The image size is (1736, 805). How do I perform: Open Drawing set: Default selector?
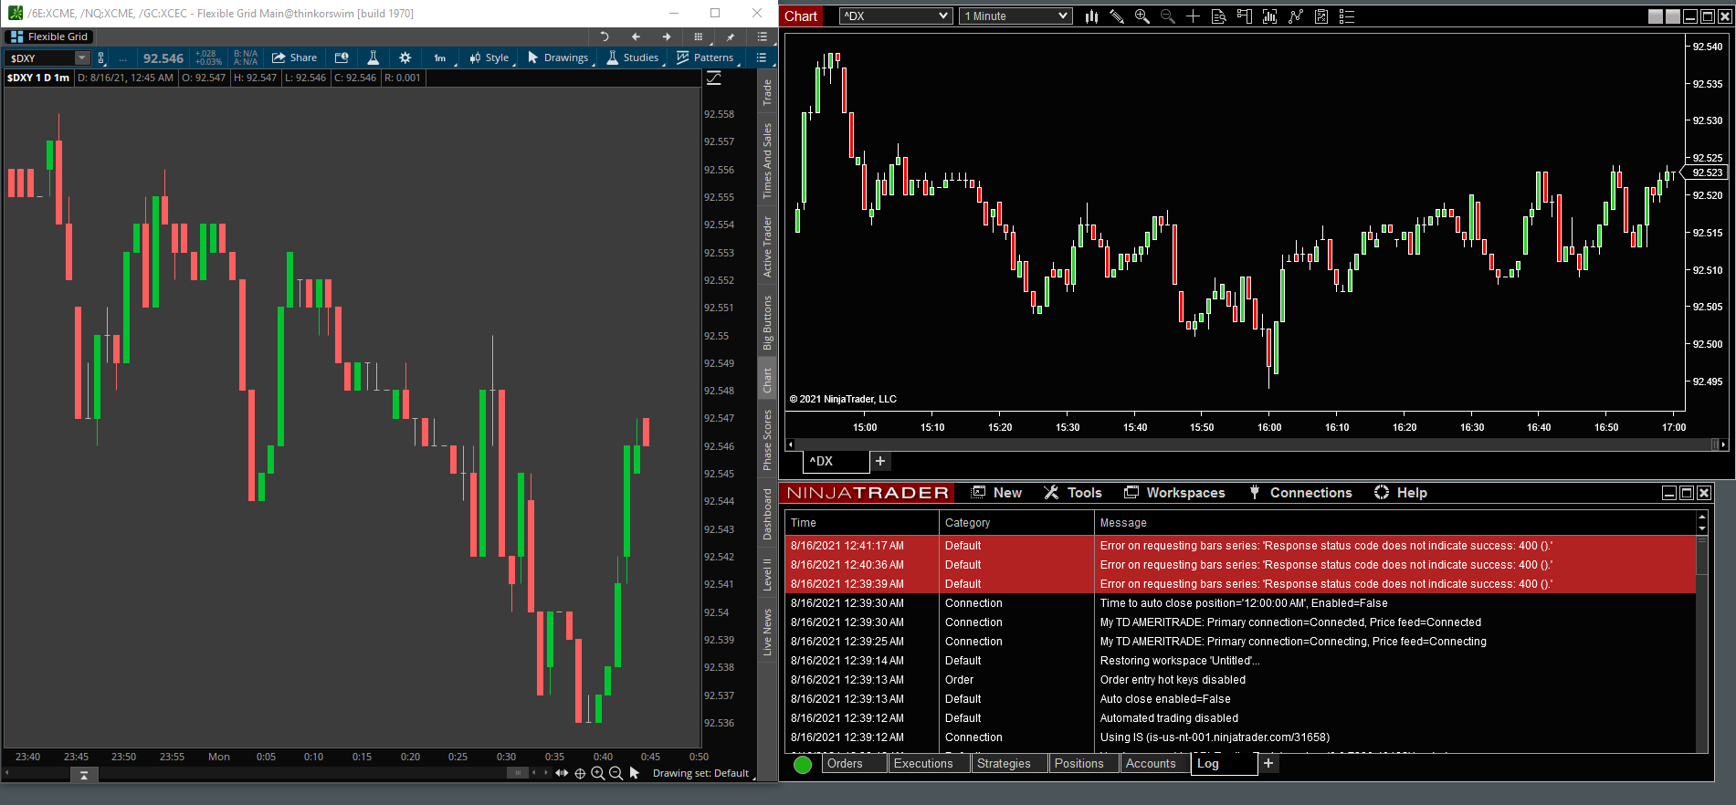701,773
